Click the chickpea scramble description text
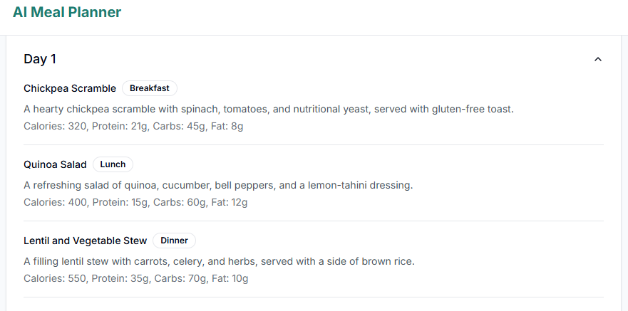Viewport: 628px width, 311px height. pos(268,109)
